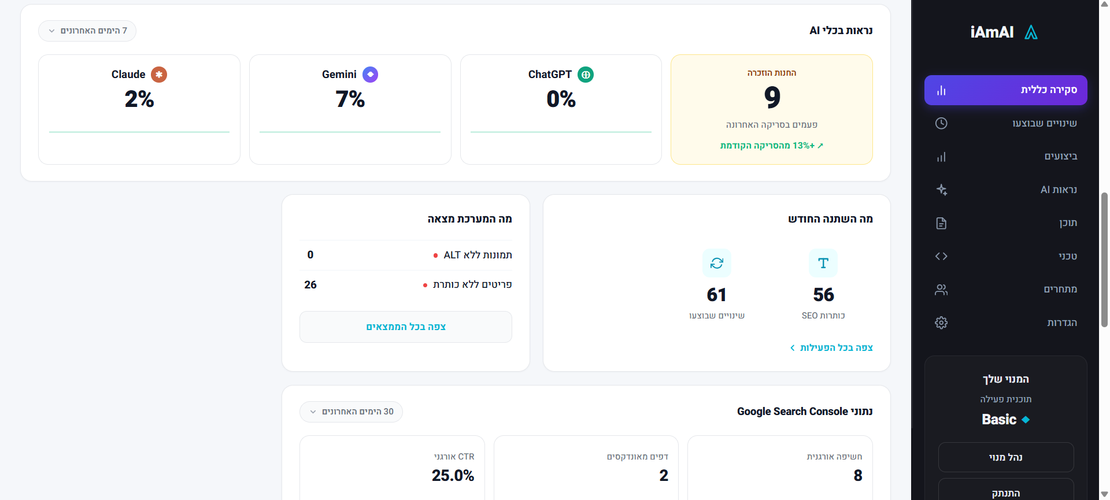The height and width of the screenshot is (500, 1110).
Task: Click signal bars icon beside ביצועים
Action: coord(941,157)
